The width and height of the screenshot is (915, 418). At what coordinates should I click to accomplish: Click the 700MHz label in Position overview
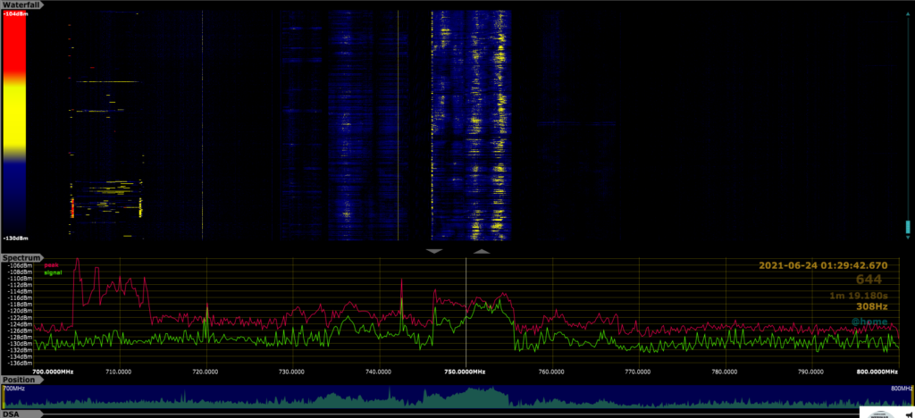[14, 389]
